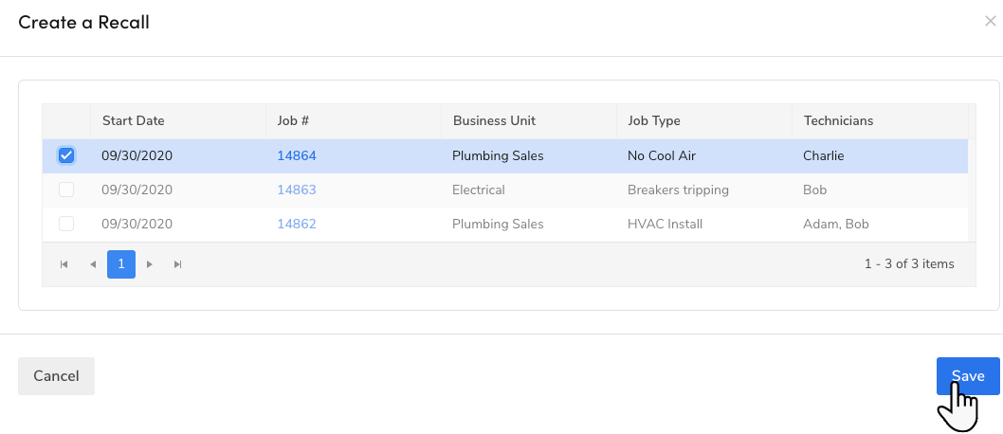This screenshot has width=1003, height=434.
Task: Select the HVAC Install job row
Action: click(664, 224)
